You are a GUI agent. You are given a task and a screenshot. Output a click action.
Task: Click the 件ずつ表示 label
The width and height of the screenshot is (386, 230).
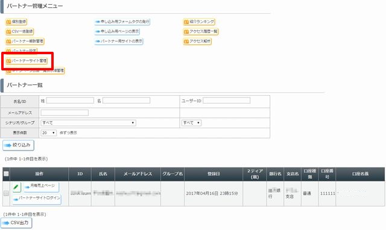click(68, 132)
